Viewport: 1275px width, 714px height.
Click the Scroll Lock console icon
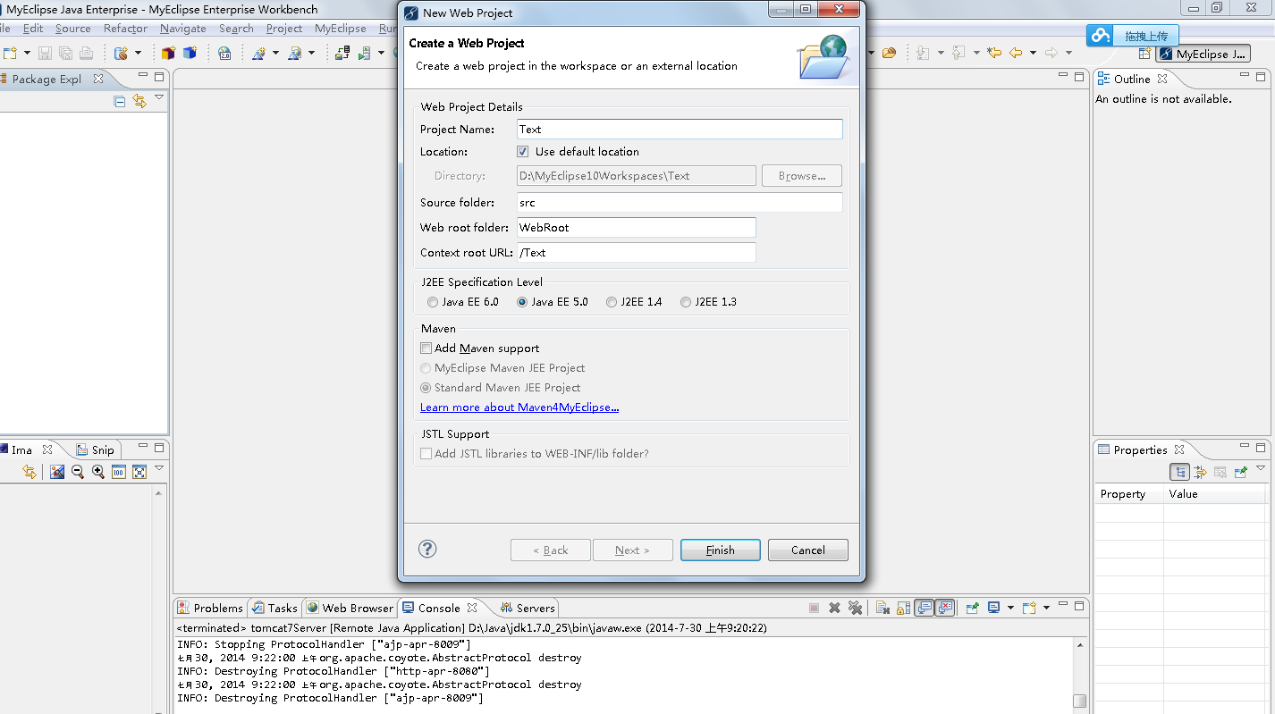coord(903,608)
